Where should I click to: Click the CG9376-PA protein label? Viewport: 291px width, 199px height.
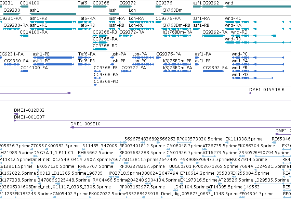[169, 54]
